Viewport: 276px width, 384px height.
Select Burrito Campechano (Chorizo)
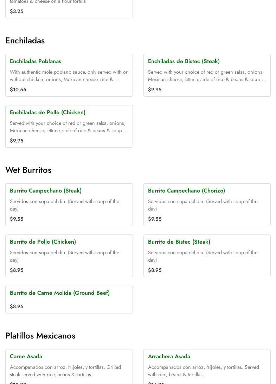tap(186, 191)
